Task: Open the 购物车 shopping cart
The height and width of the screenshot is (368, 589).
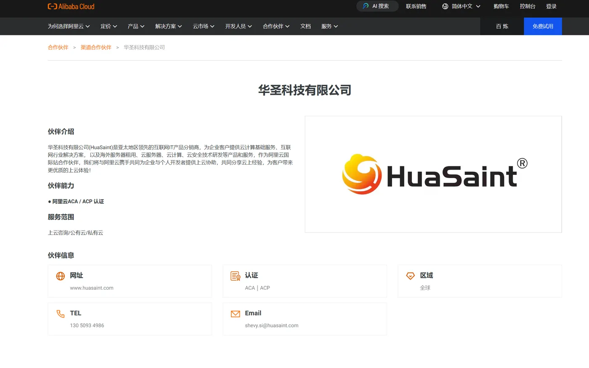Action: point(501,6)
